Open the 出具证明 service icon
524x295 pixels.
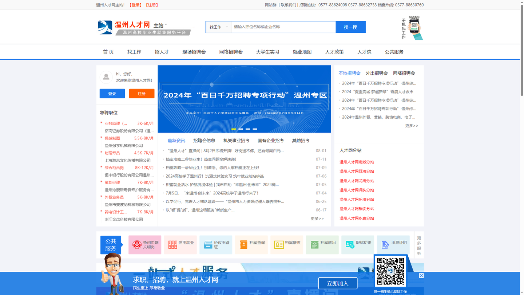click(393, 245)
